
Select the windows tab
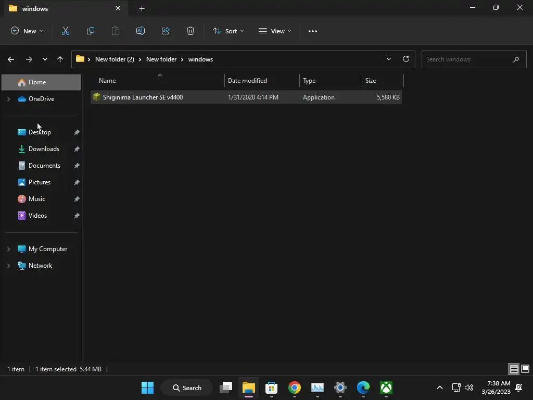pos(66,8)
